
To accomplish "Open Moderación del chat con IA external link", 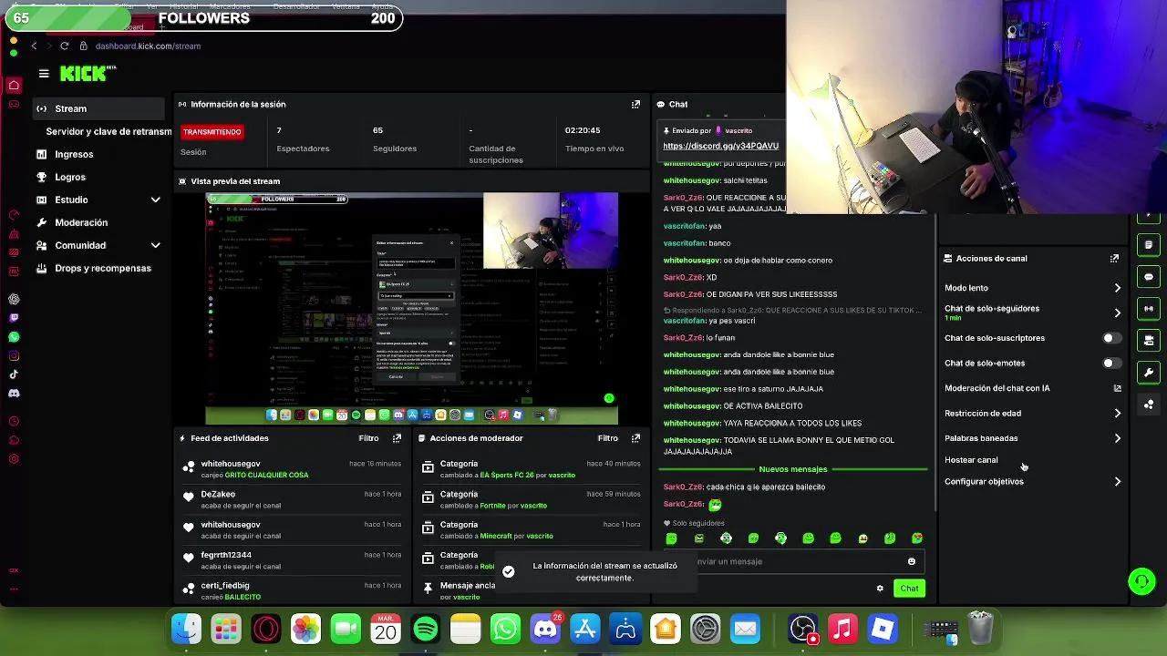I will 1118,388.
